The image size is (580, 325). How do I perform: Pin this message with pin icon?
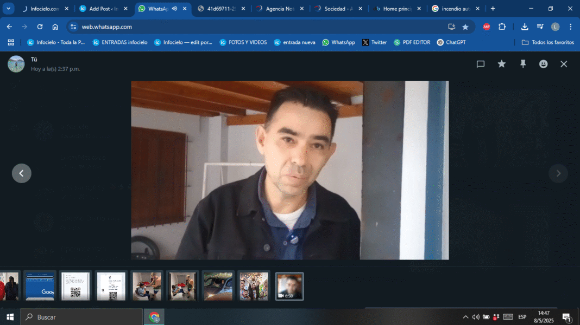[523, 64]
